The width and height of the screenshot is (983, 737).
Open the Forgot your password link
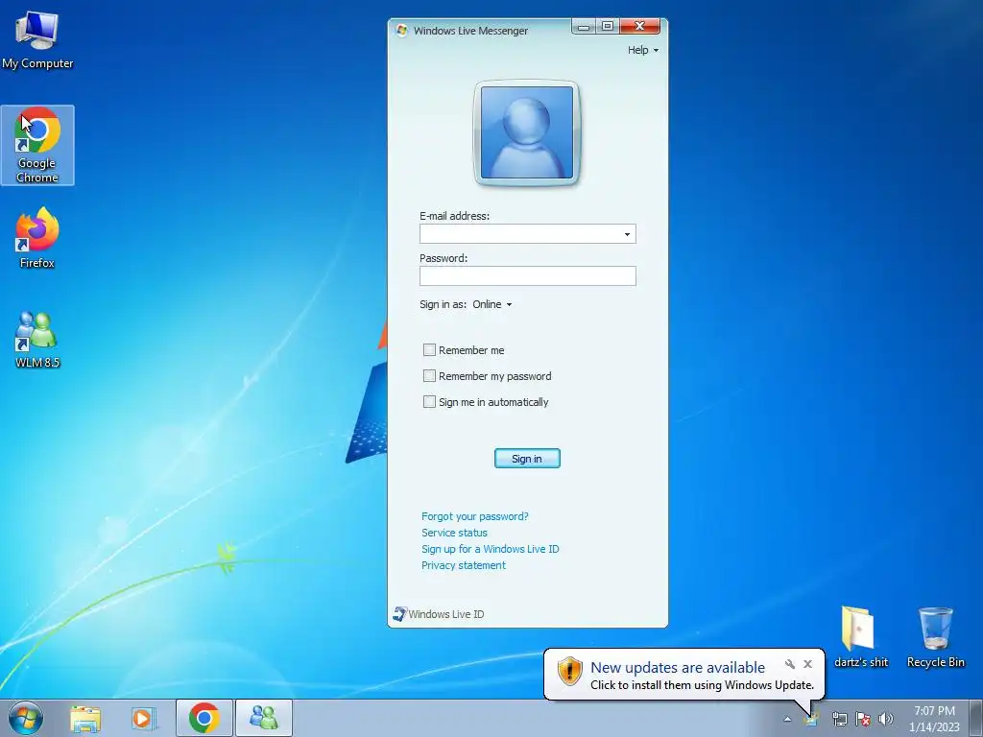[474, 516]
